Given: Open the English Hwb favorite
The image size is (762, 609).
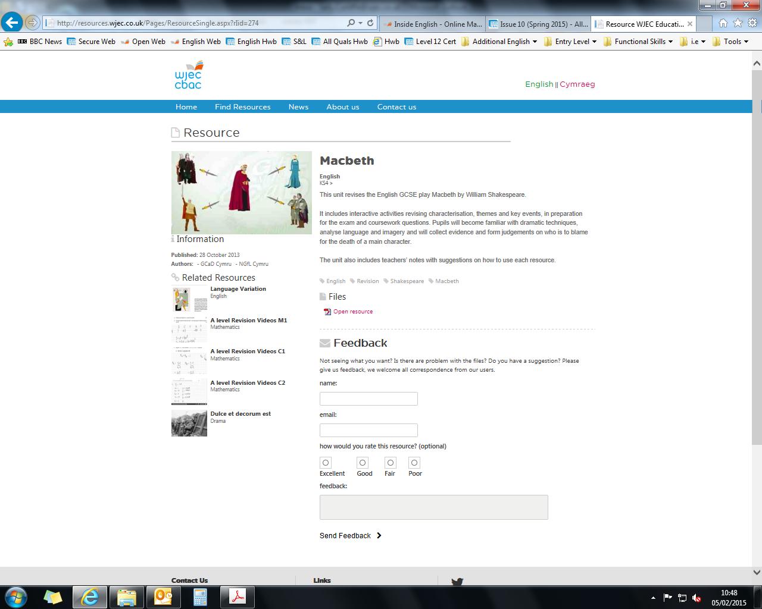Looking at the screenshot, I should coord(252,42).
